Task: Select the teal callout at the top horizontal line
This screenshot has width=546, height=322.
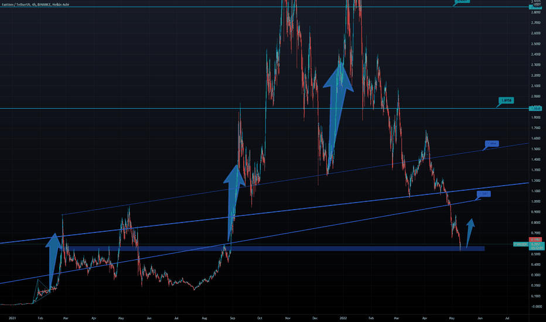Action: tap(462, 1)
